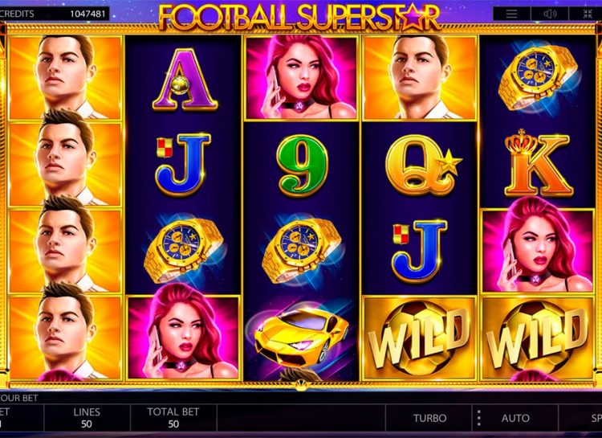Toggle fullscreen mode icon
The image size is (602, 438).
(587, 14)
